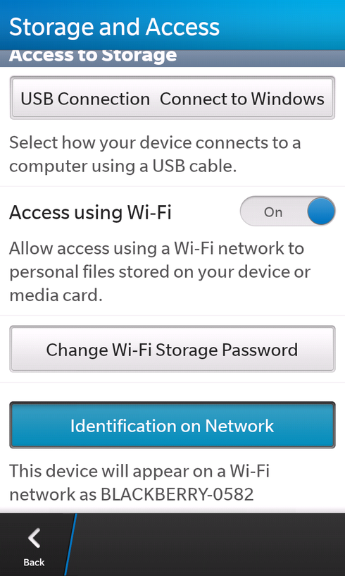Tap the Wi-Fi personal files description text

(x=160, y=272)
